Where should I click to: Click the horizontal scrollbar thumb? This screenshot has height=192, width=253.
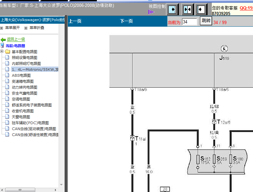tap(20, 190)
